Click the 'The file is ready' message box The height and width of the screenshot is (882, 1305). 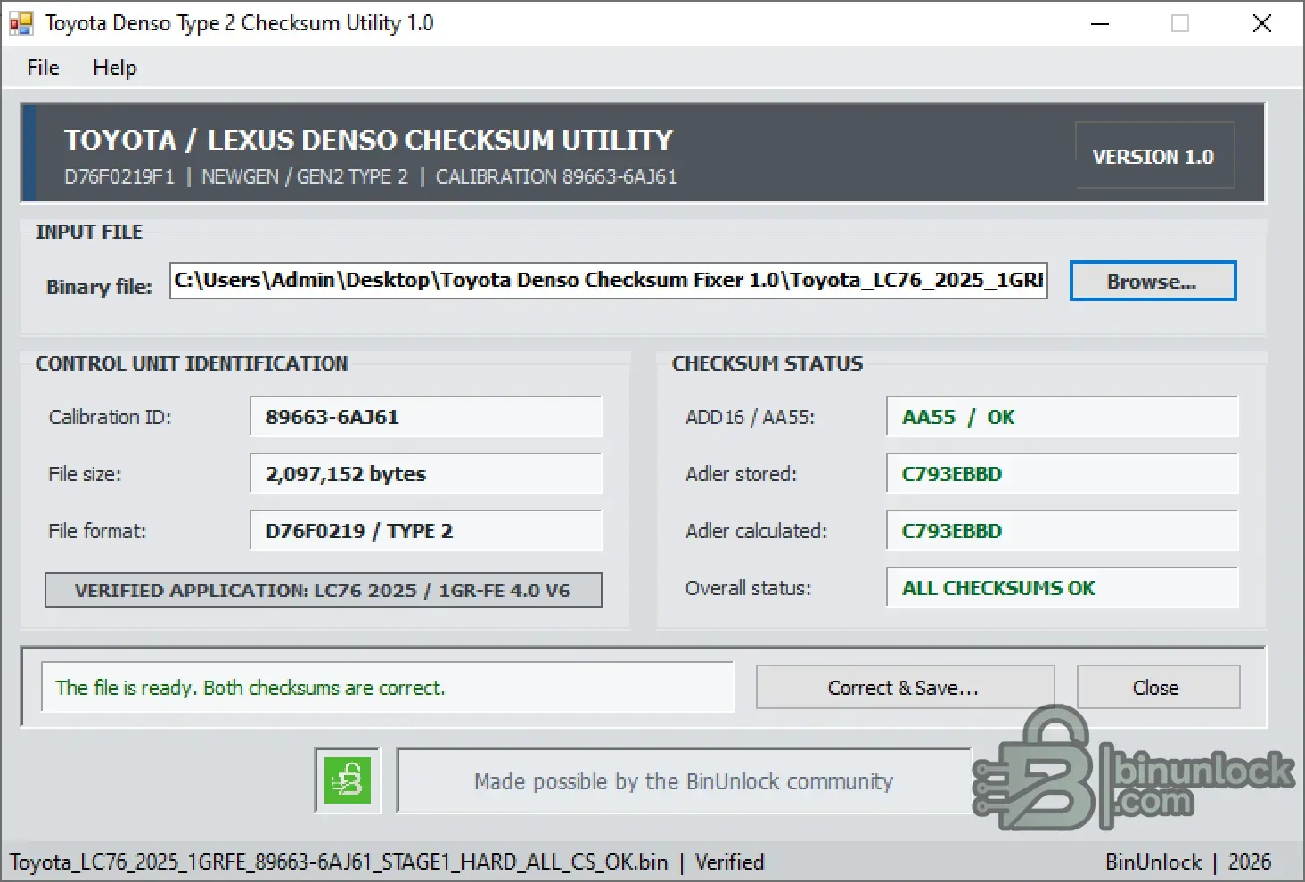point(388,688)
